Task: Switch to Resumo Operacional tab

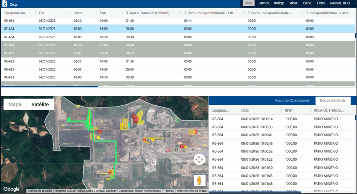Action: tap(292, 100)
